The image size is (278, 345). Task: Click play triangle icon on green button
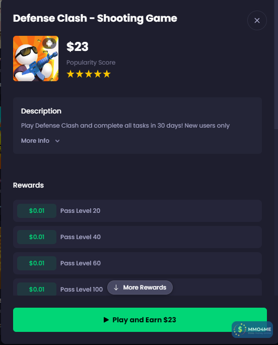[106, 320]
